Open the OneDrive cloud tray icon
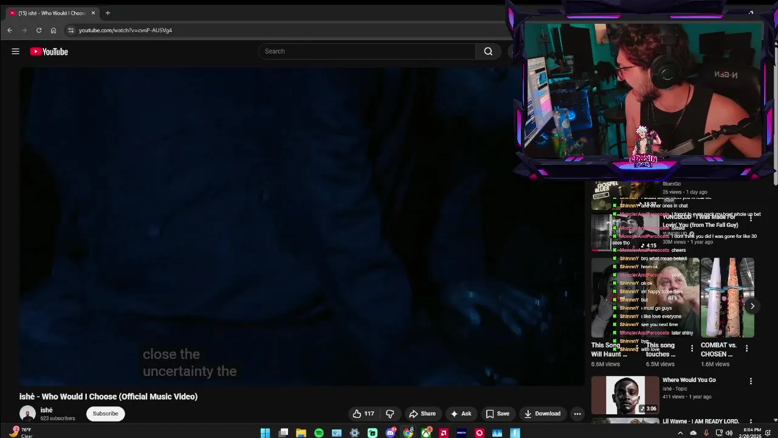 click(x=694, y=433)
